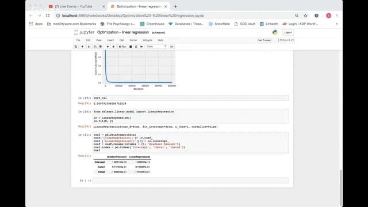This screenshot has width=368, height=207.
Task: Cut selected cells with the scissors icon
Action: [89, 47]
